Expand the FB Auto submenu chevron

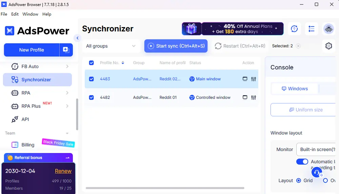point(67,67)
